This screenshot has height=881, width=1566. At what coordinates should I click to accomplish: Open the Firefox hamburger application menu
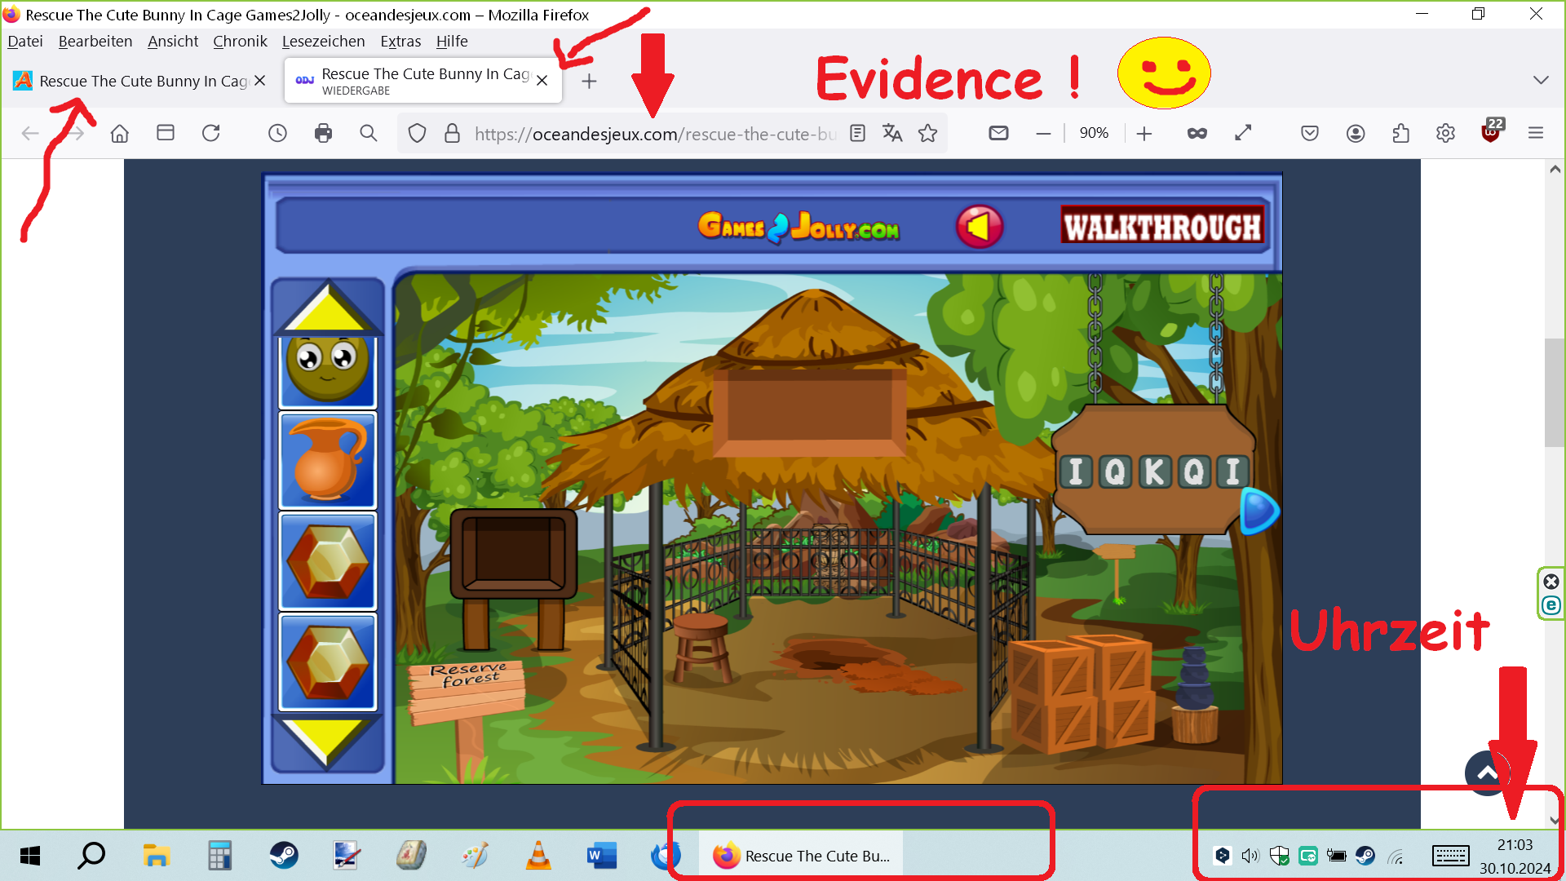pyautogui.click(x=1535, y=133)
